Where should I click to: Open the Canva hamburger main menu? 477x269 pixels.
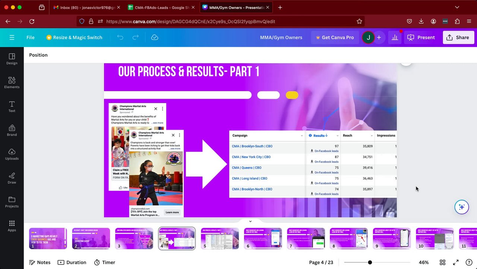click(12, 37)
